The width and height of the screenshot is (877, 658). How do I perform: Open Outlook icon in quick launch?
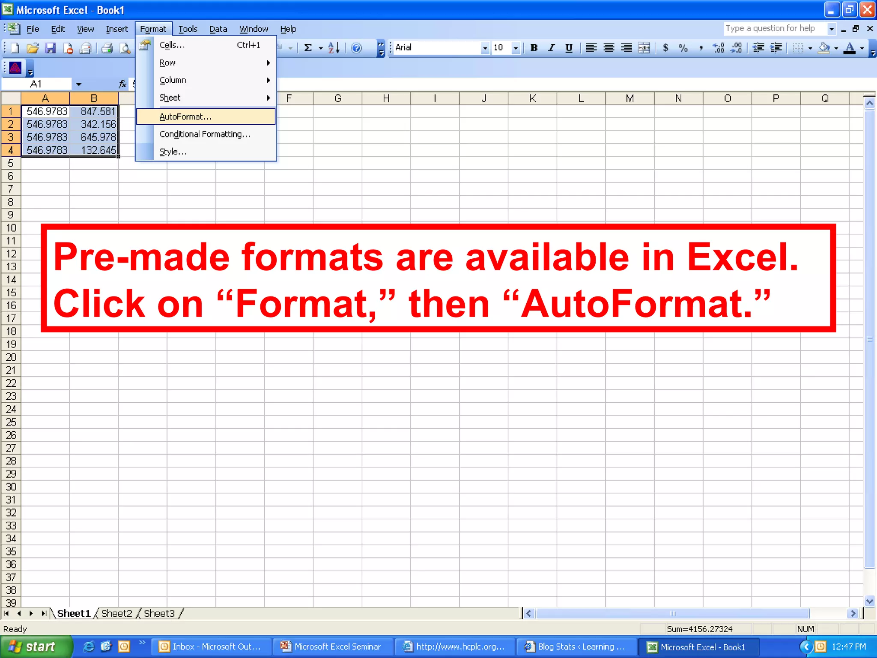124,646
